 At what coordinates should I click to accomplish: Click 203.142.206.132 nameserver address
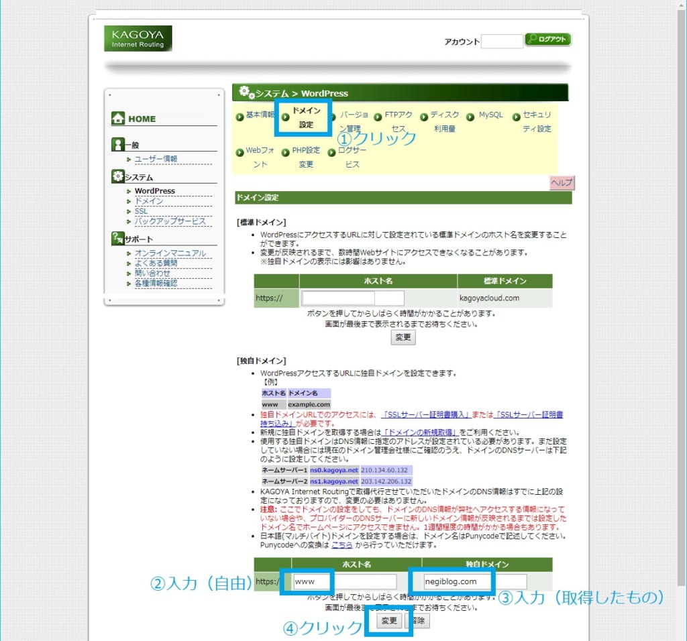pos(386,481)
